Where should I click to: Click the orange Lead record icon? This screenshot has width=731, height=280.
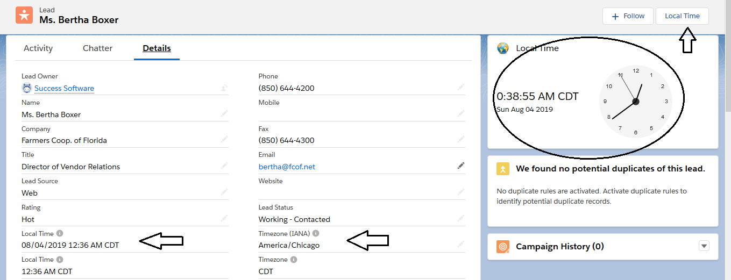[24, 15]
